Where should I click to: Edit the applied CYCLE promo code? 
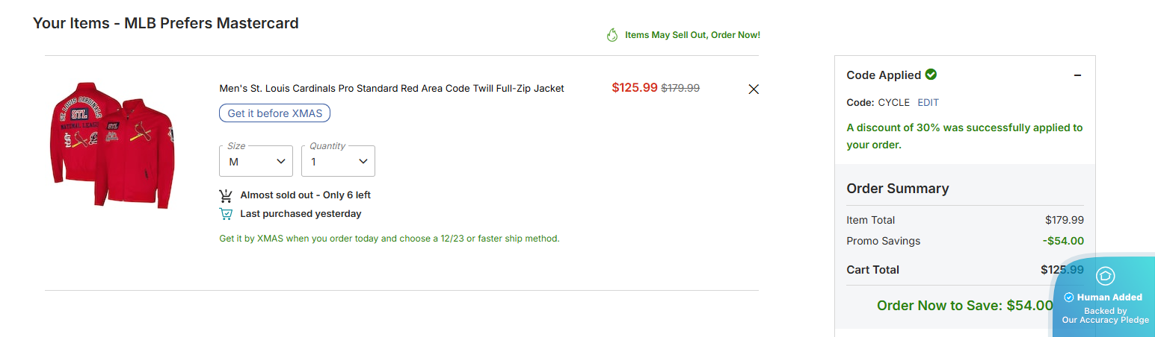(x=928, y=102)
